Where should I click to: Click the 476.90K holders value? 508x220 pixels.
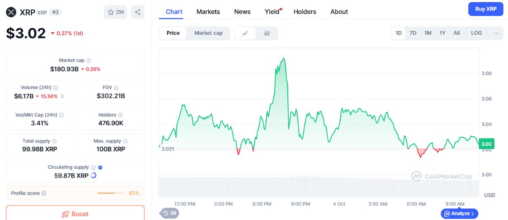(x=111, y=123)
